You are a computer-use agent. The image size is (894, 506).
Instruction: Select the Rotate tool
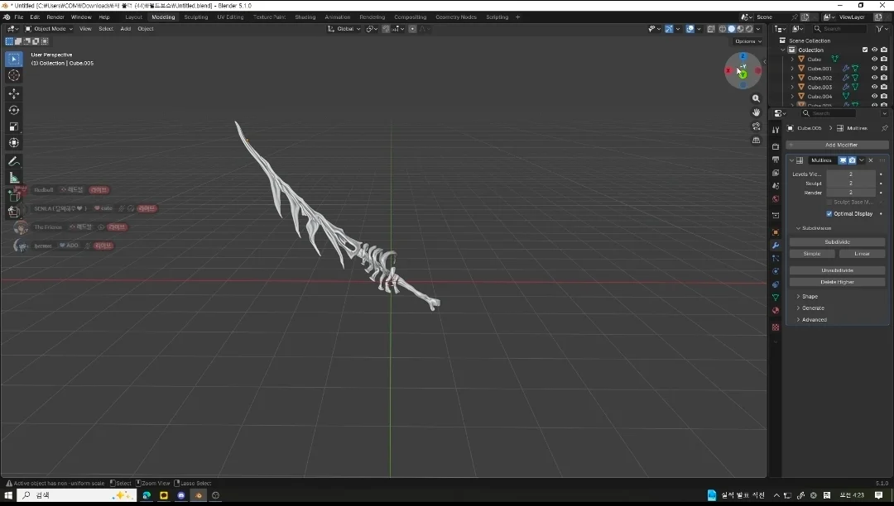pos(14,110)
